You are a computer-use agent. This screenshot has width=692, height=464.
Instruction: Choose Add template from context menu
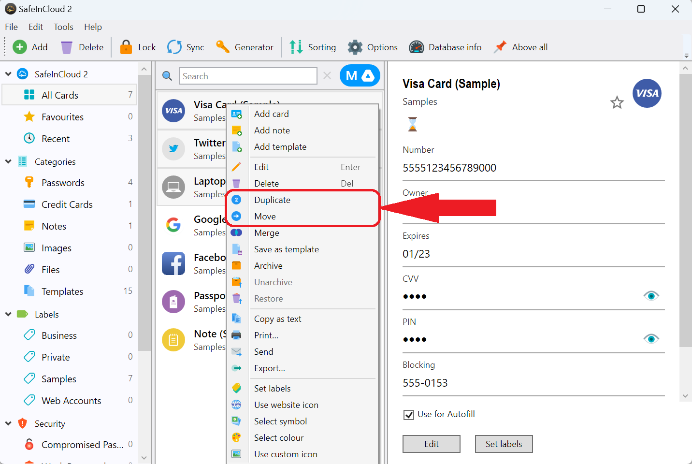(x=302, y=147)
